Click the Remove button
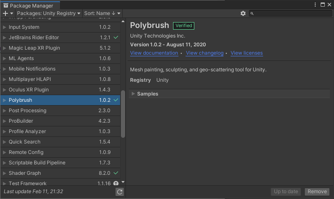334x199 pixels. [317, 191]
